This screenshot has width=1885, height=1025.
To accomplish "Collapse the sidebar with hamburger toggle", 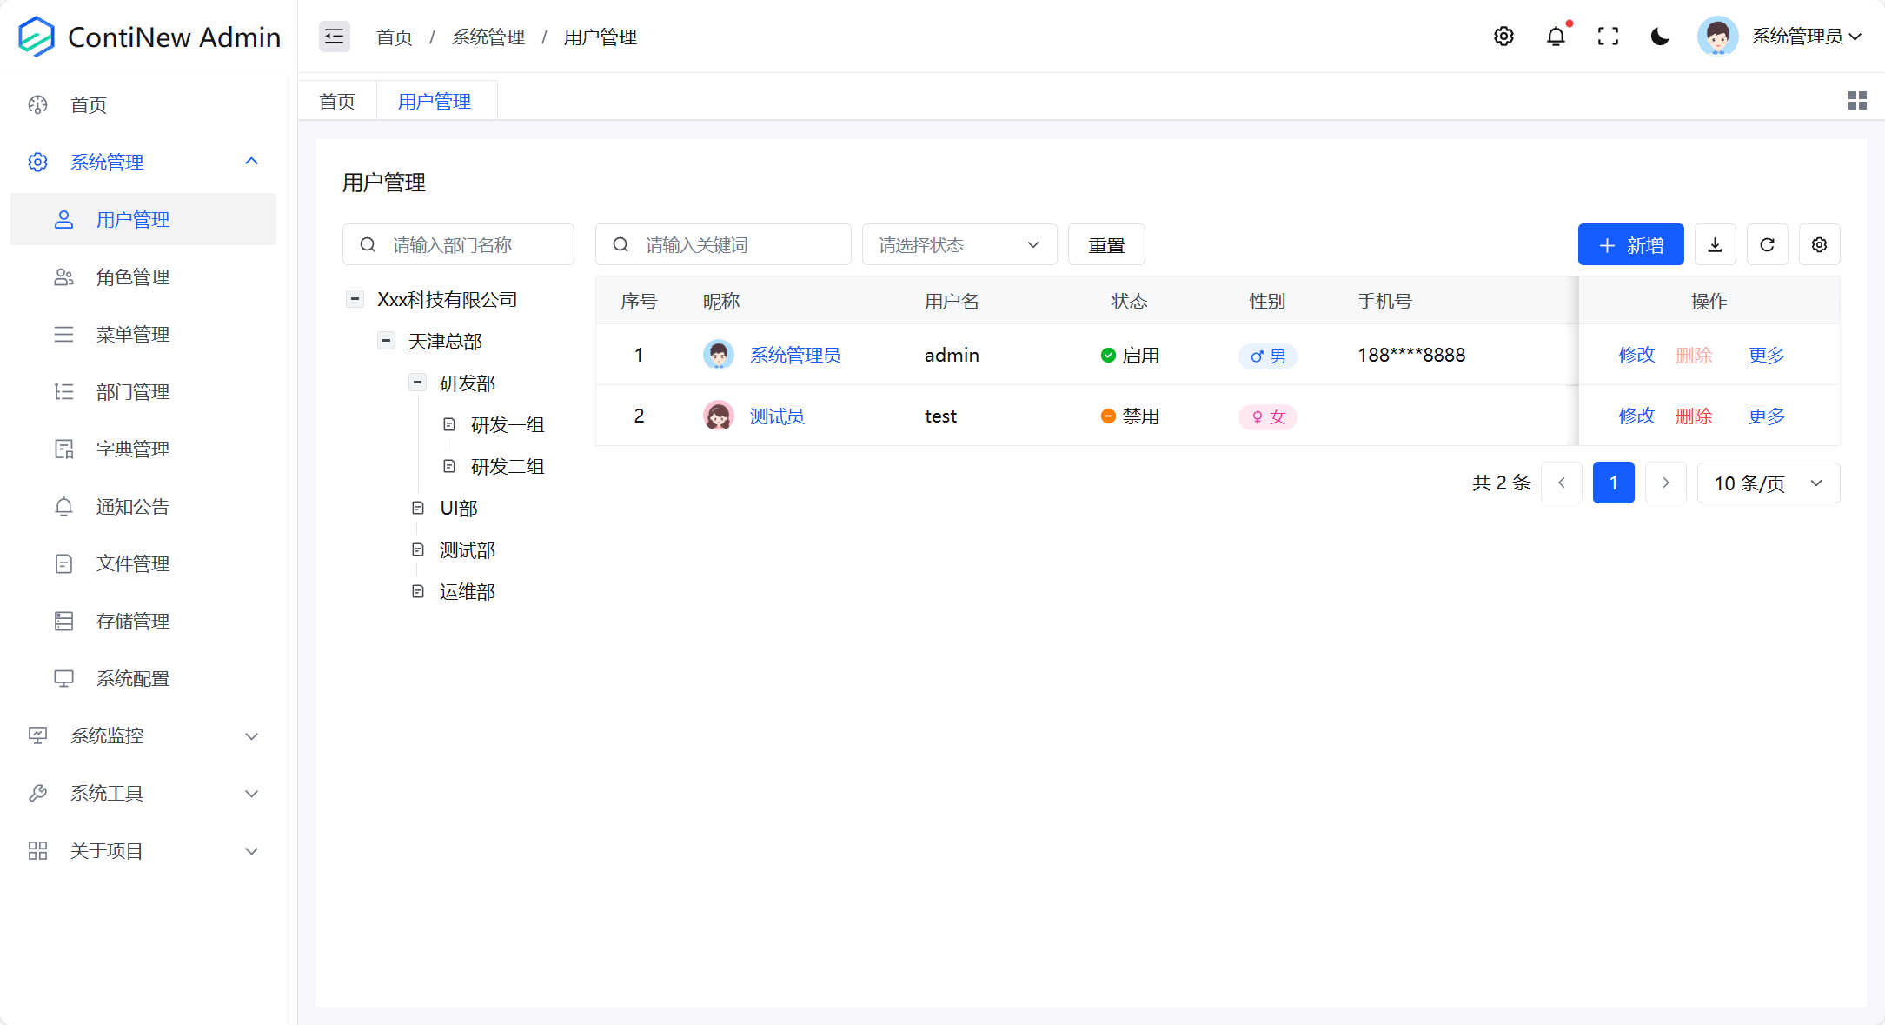I will pyautogui.click(x=334, y=37).
